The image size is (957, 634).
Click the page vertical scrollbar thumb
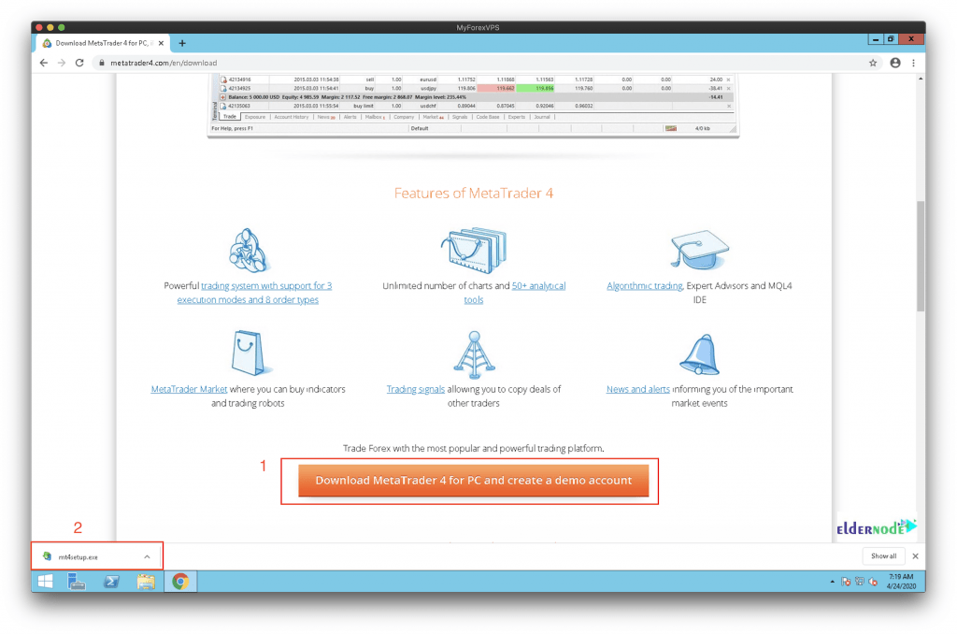tap(921, 256)
